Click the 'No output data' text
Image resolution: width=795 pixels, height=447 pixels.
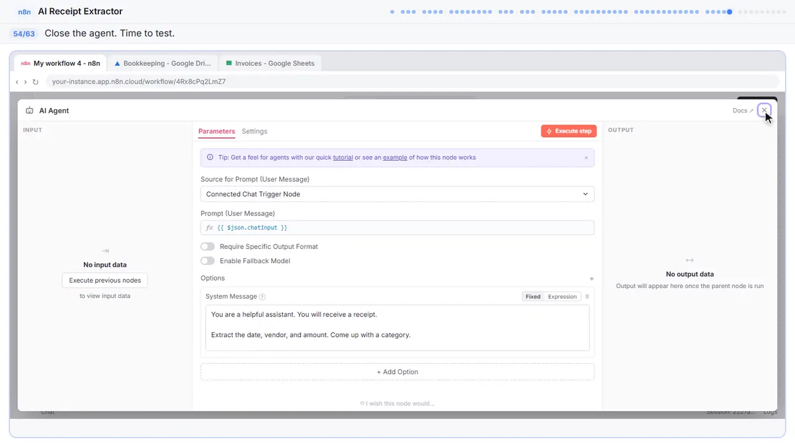(x=689, y=274)
